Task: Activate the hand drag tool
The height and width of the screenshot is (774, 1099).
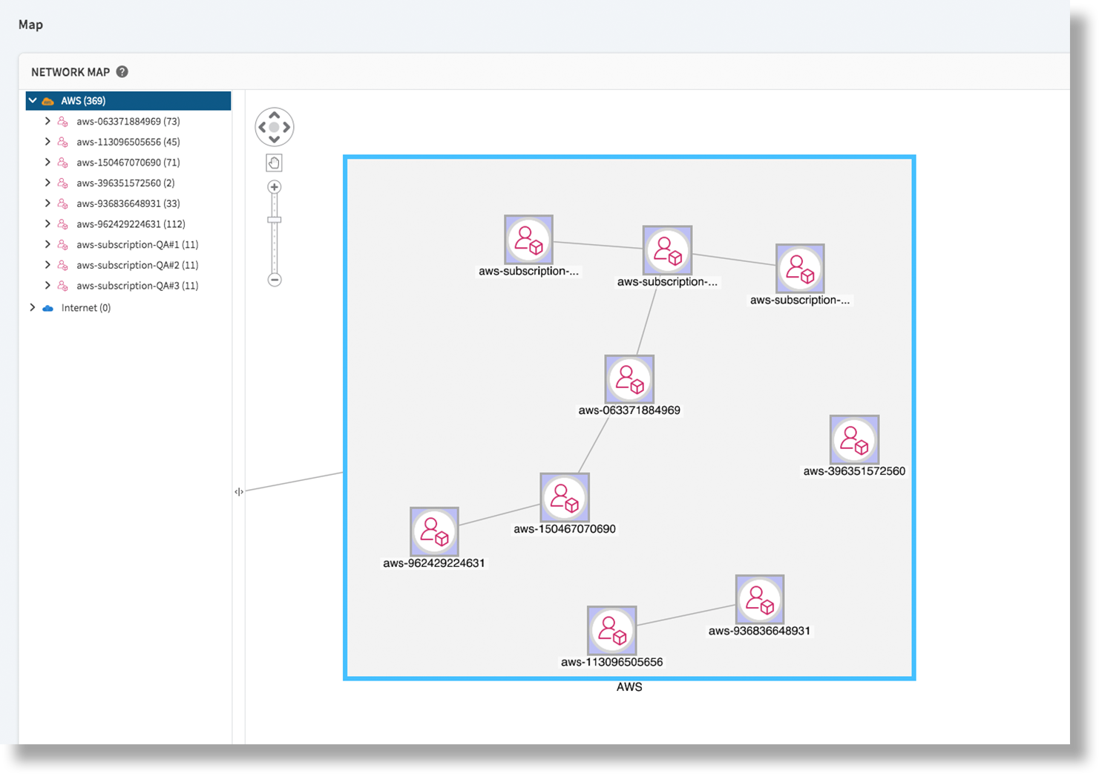Action: pyautogui.click(x=275, y=163)
